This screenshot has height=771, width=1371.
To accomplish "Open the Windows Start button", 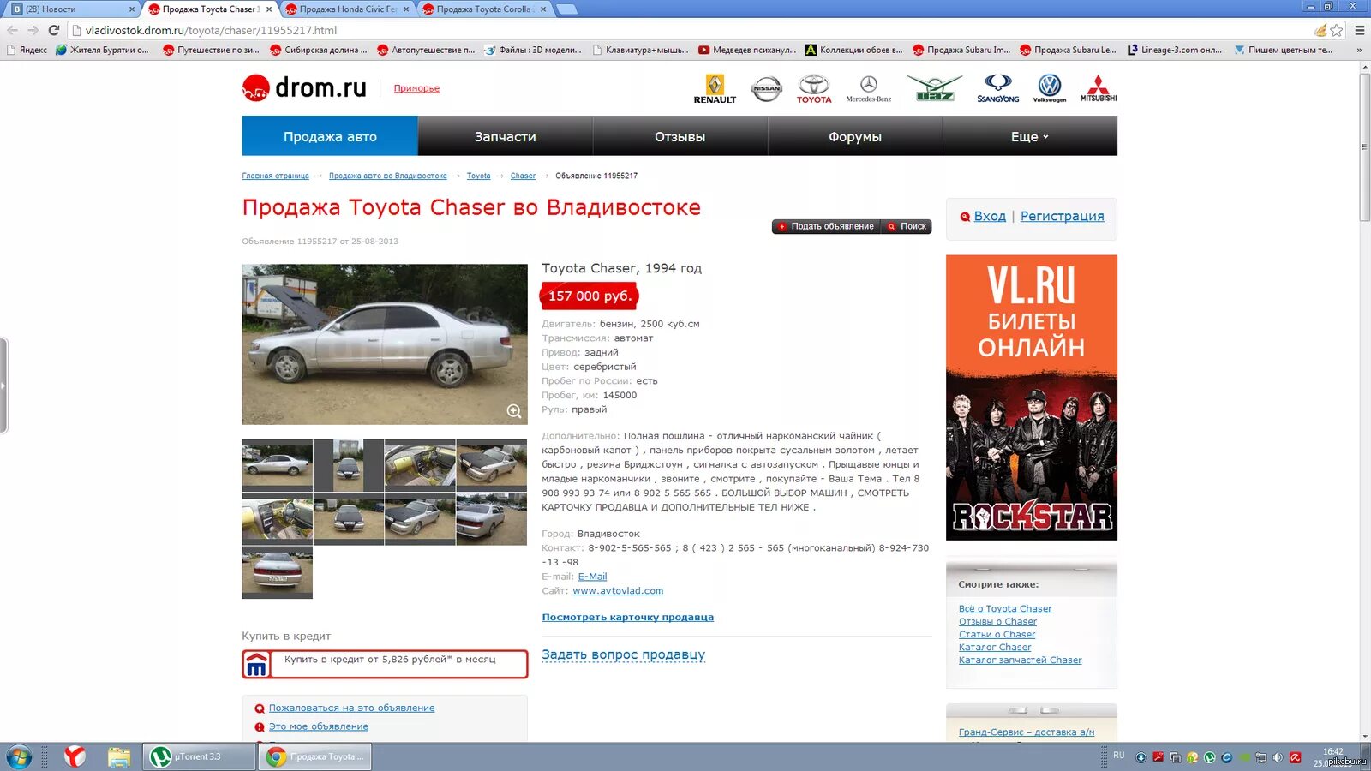I will pos(19,757).
